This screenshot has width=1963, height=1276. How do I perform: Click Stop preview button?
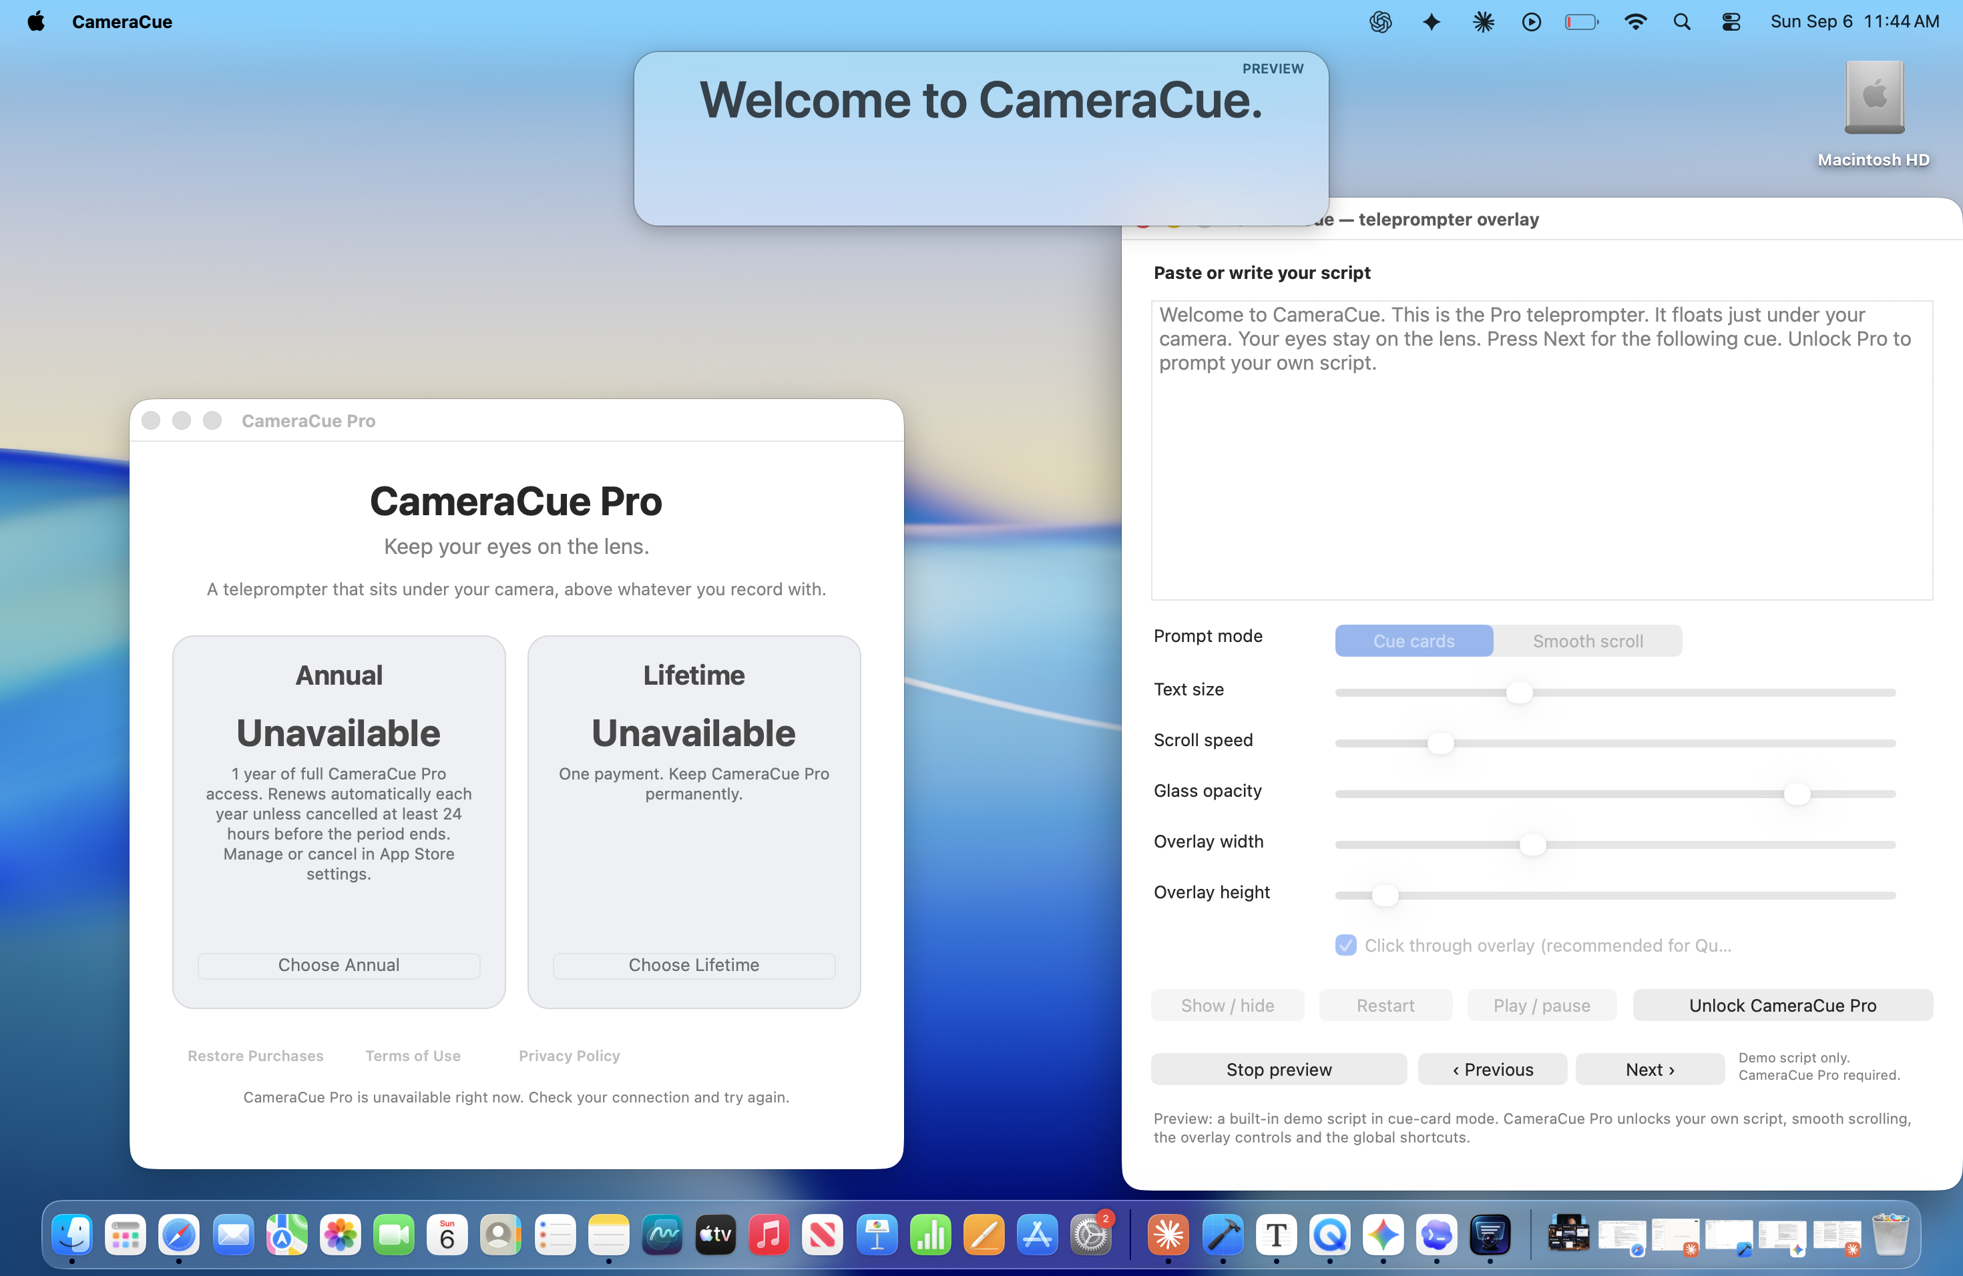1279,1069
